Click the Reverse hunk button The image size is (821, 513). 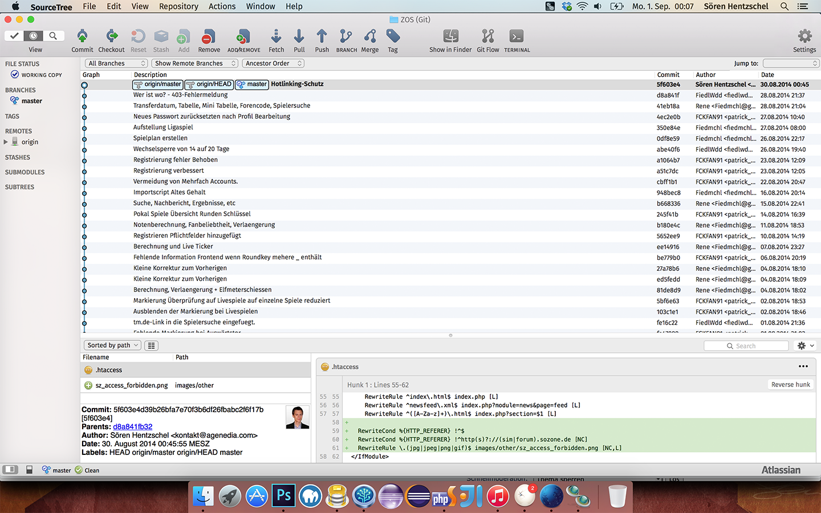point(790,385)
